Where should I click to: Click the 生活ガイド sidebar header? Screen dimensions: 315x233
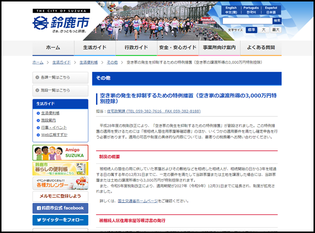click(61, 104)
